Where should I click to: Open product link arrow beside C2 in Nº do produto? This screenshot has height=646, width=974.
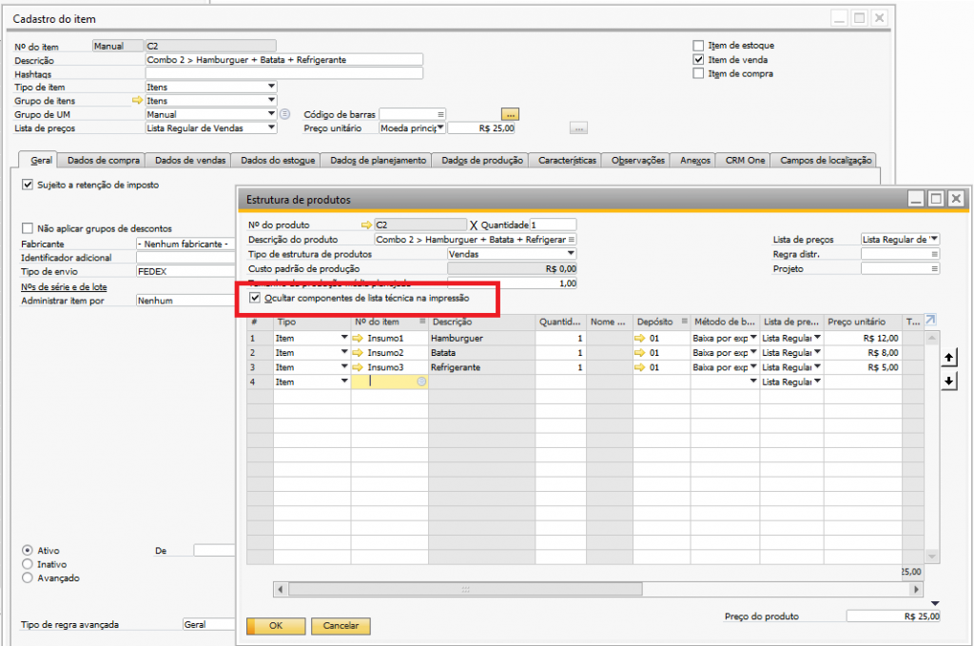[365, 225]
